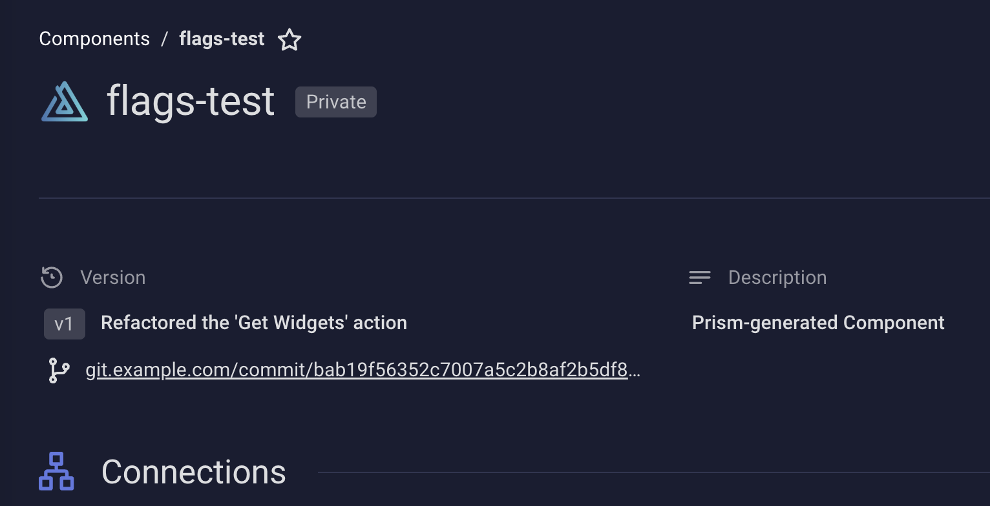This screenshot has height=506, width=990.
Task: Expand the Version column header
Action: (113, 277)
